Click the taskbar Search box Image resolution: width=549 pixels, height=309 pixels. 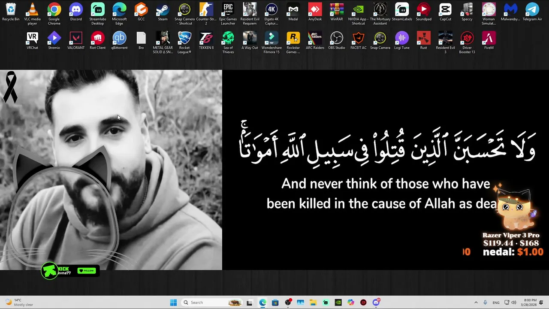click(211, 303)
